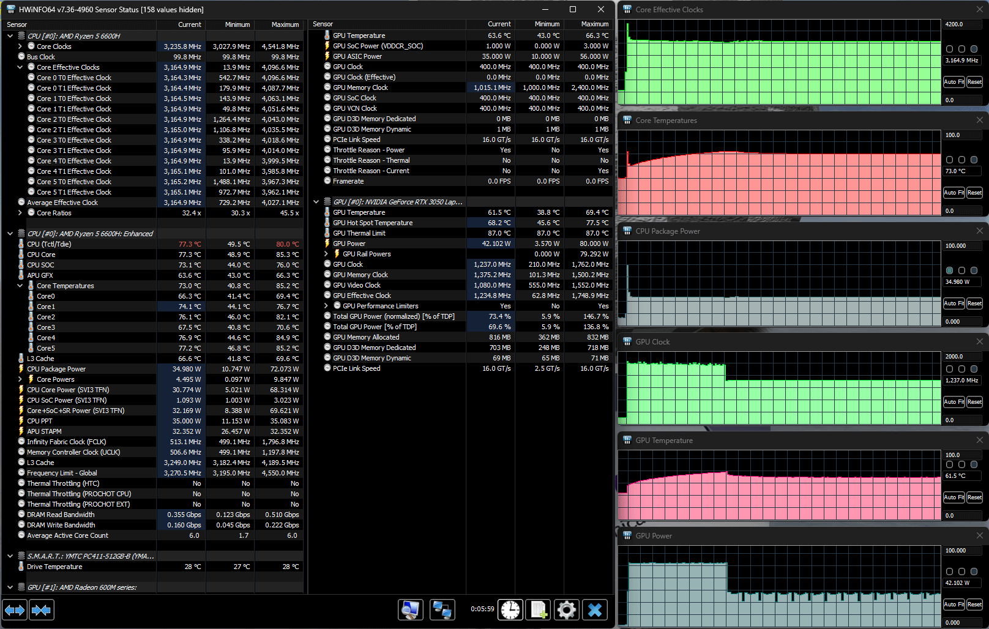Close the GPU Clock graph window

[x=979, y=341]
